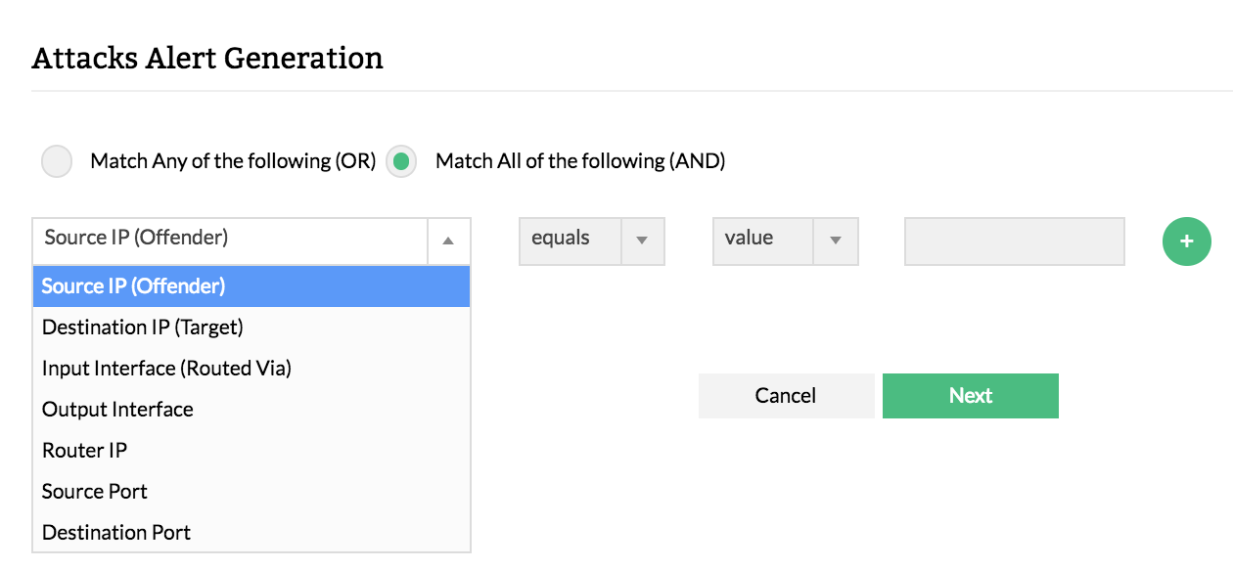Collapse the Source IP (Offender) dropdown arrow
Viewport: 1233px width, 569px height.
click(448, 241)
